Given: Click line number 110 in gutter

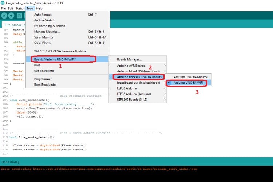Looking at the screenshot, I should pos(5,125).
